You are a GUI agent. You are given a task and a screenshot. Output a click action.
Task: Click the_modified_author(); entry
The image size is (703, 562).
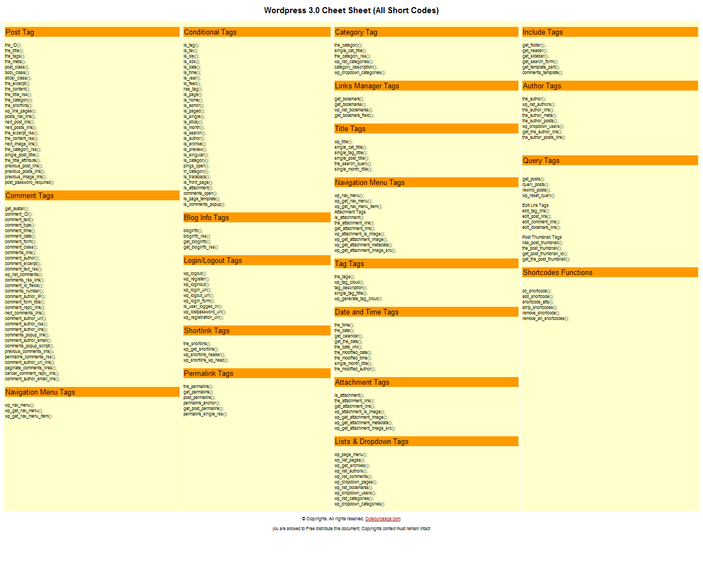tap(355, 369)
